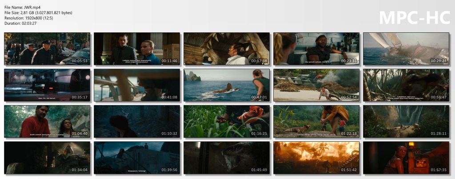Image resolution: width=455 pixels, height=179 pixels.
Task: Select the sea creature thumbnail at 00:47:01
Action: tap(227, 85)
